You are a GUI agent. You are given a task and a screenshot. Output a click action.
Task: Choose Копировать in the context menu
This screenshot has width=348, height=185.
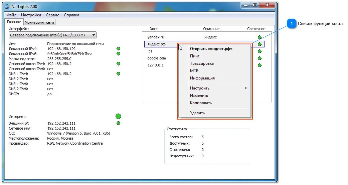(x=201, y=103)
